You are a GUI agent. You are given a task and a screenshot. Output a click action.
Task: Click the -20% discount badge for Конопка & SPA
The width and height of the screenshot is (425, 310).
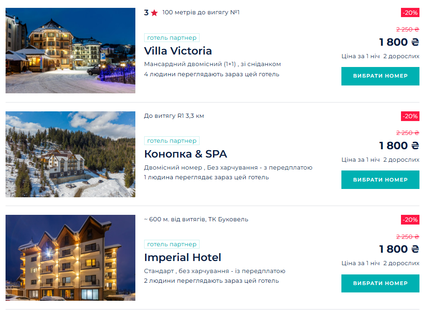click(410, 116)
